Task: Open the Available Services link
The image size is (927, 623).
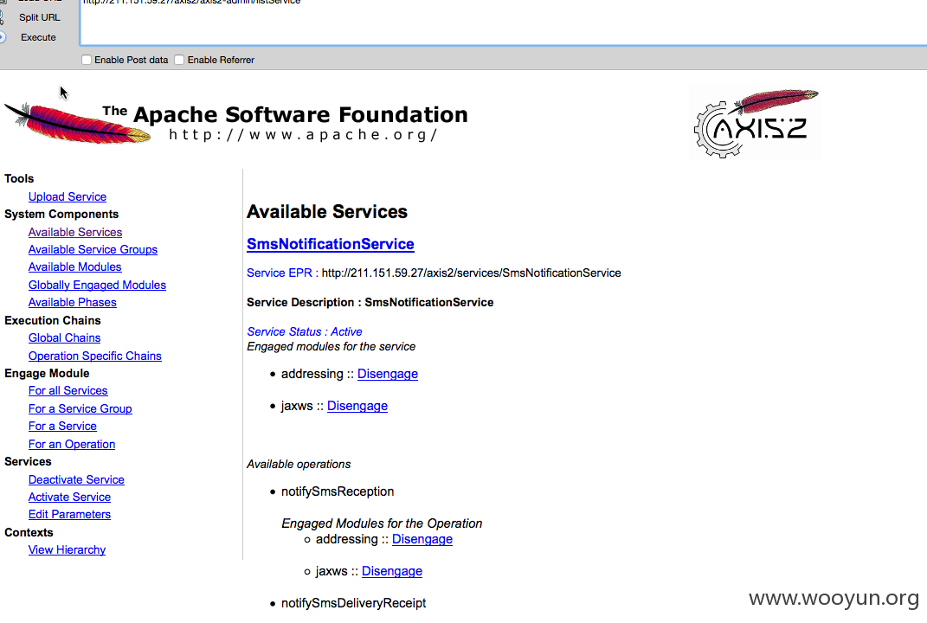Action: coord(75,232)
